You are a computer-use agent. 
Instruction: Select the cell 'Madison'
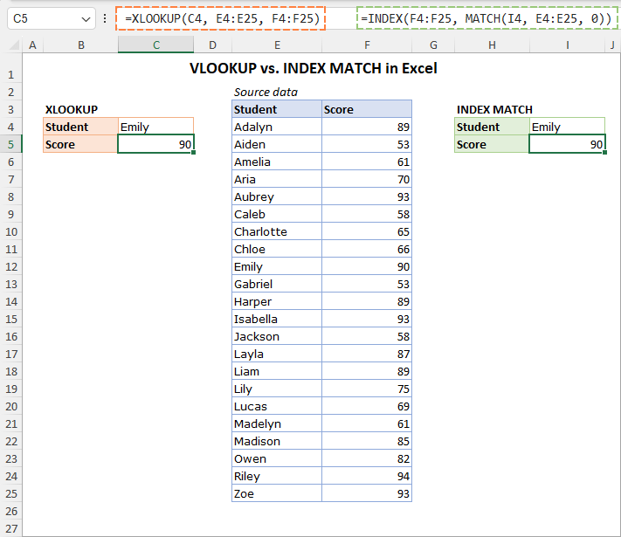click(x=277, y=441)
